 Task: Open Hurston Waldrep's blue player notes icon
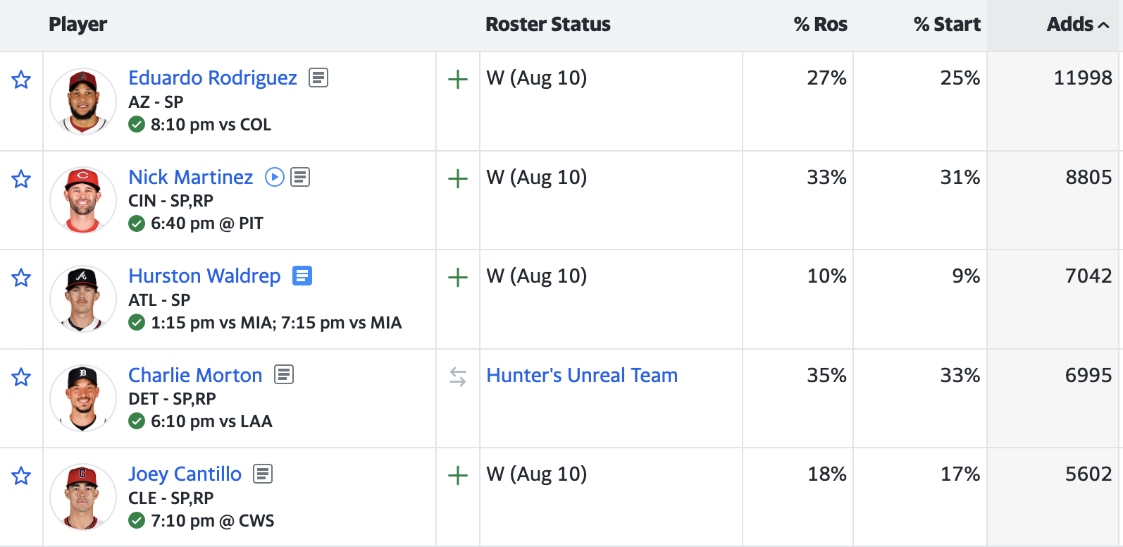point(302,276)
